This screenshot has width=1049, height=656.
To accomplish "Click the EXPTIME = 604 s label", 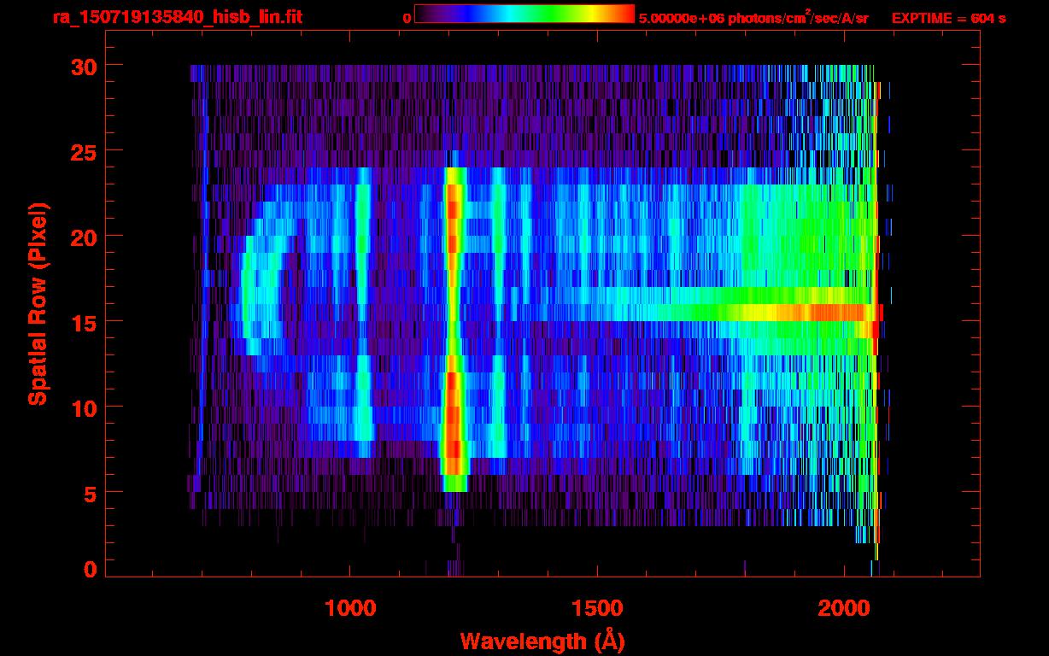I will pyautogui.click(x=948, y=17).
